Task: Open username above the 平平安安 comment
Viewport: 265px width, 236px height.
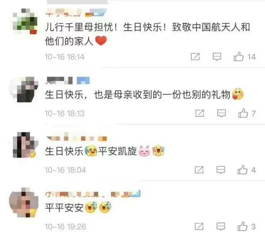Action: point(93,193)
